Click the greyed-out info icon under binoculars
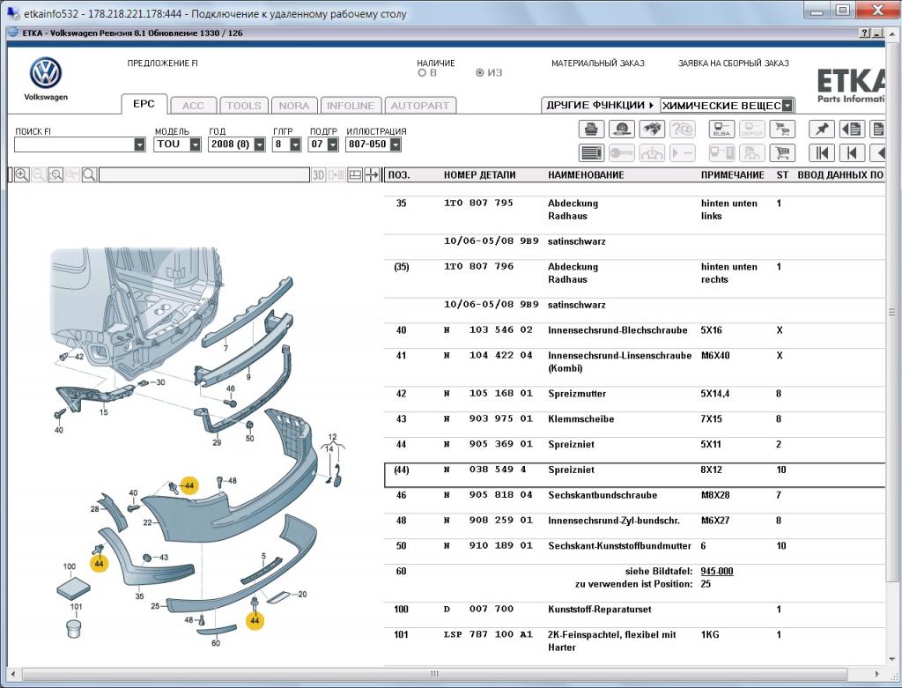Viewport: 902px width, 688px height. pyautogui.click(x=651, y=153)
